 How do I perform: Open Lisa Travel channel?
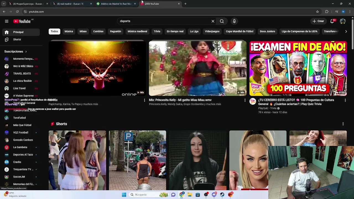tap(21, 88)
